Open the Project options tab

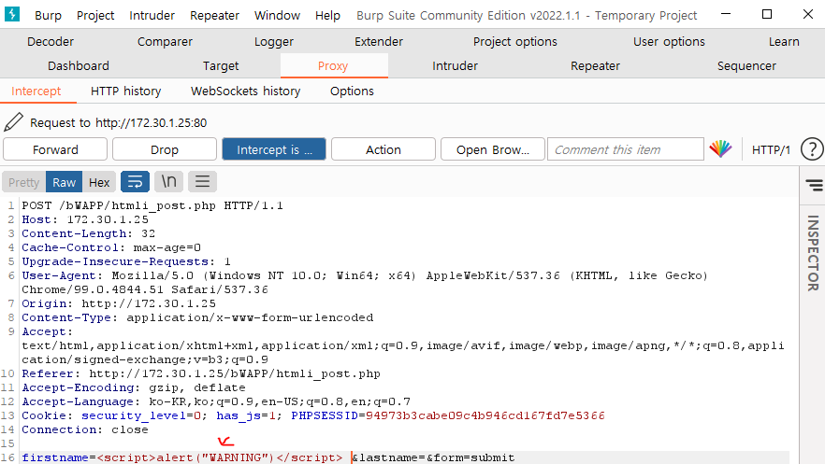(515, 41)
